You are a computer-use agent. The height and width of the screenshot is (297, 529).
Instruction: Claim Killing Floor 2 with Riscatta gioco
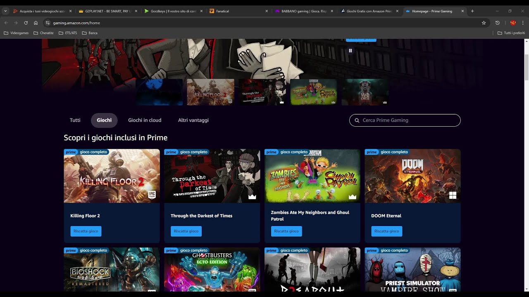coord(86,231)
